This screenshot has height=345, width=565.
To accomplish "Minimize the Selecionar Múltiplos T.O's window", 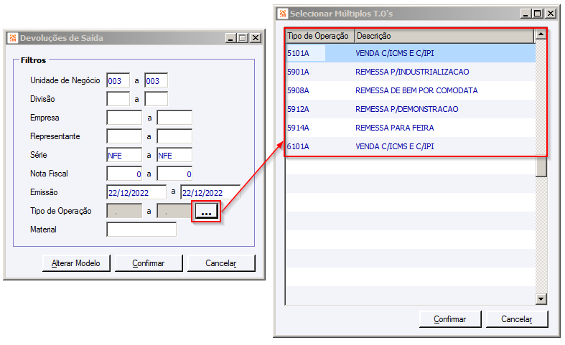I will click(526, 14).
